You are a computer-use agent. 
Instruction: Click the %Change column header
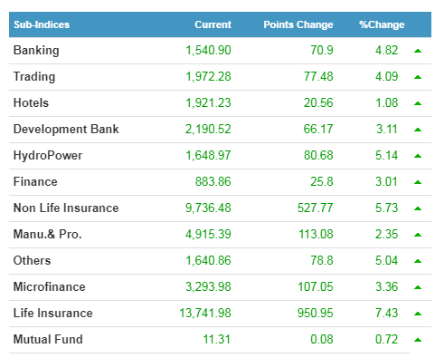(x=382, y=24)
